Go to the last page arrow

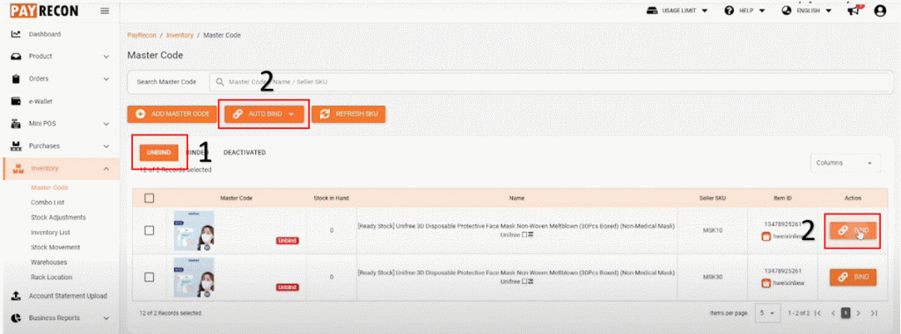874,313
